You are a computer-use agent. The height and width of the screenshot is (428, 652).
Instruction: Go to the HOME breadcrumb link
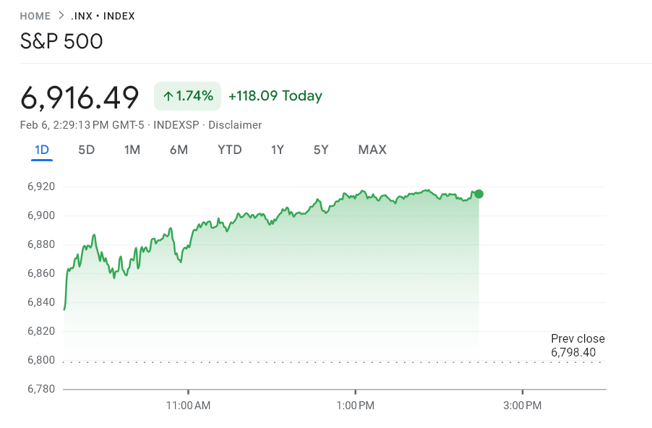point(35,15)
